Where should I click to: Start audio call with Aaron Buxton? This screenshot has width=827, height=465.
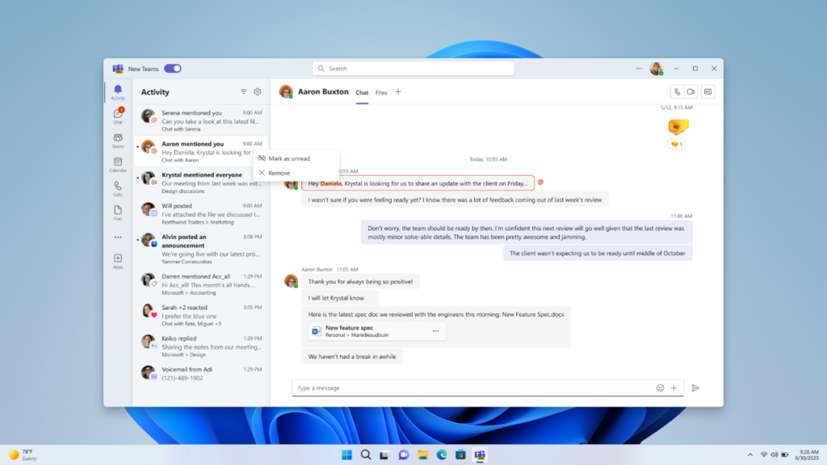(678, 92)
